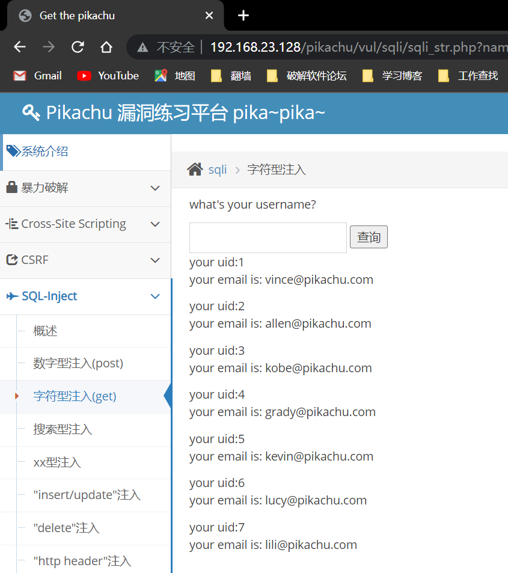
Task: Click the browser home icon
Action: (106, 47)
